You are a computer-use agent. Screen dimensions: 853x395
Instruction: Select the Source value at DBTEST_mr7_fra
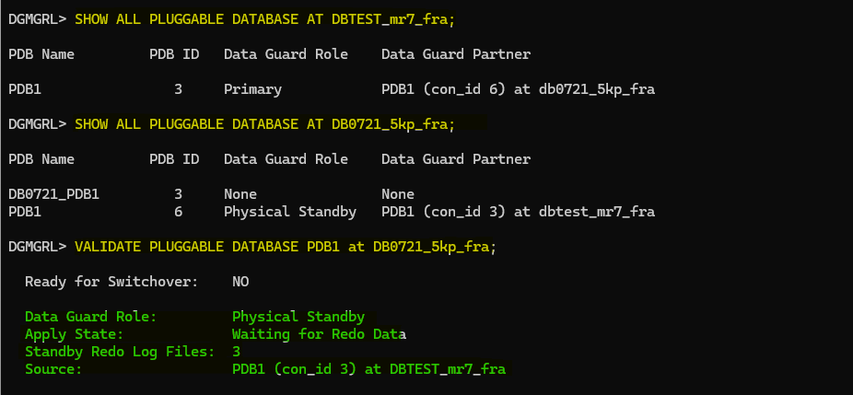point(368,369)
